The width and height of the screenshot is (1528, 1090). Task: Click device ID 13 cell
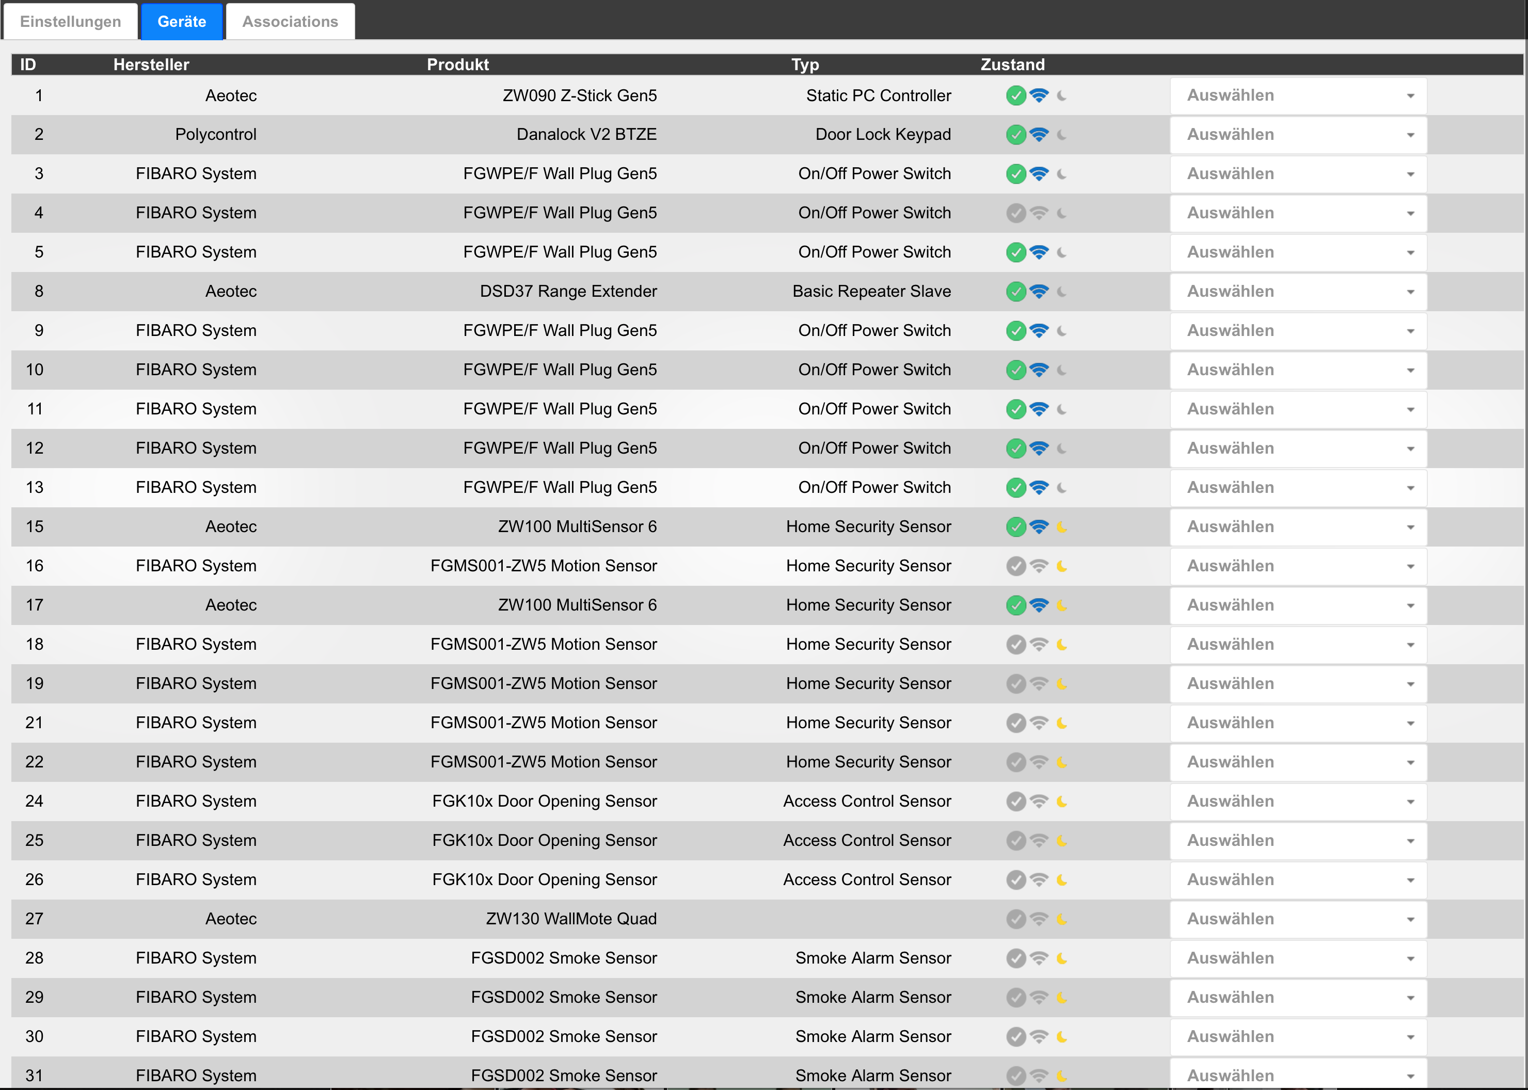pos(34,488)
